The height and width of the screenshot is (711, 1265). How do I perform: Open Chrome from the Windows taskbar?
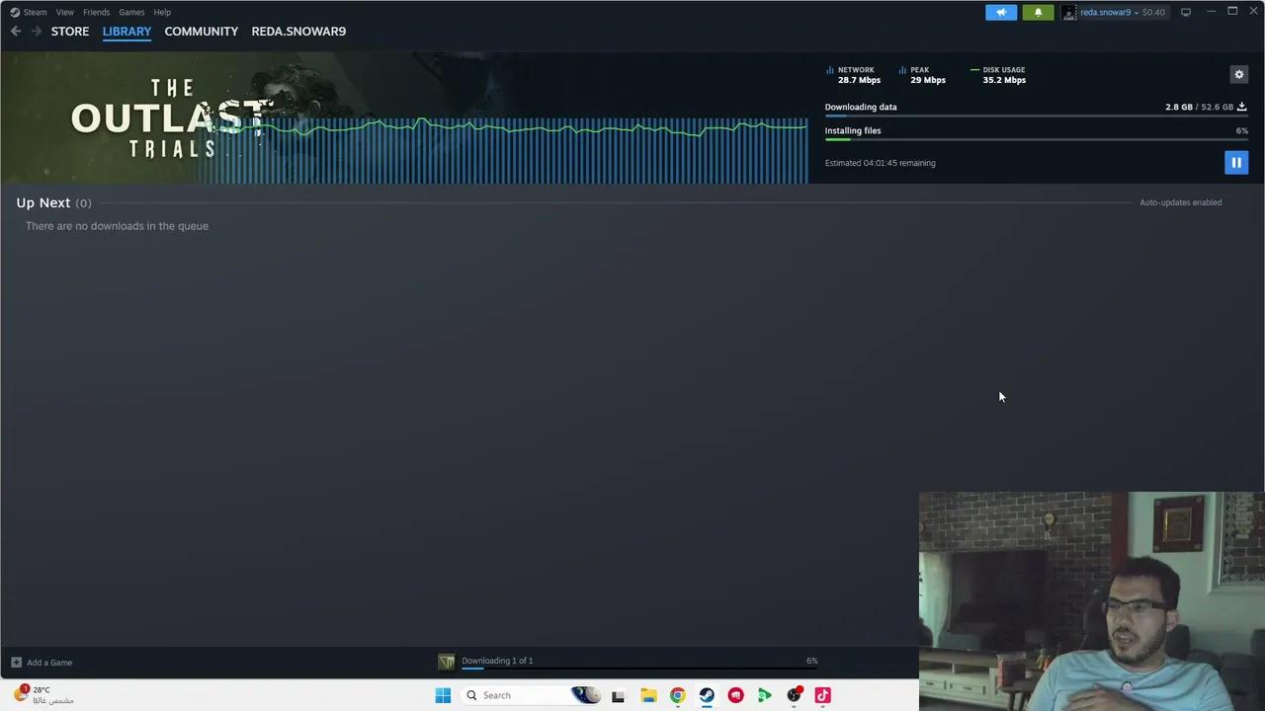pos(677,695)
